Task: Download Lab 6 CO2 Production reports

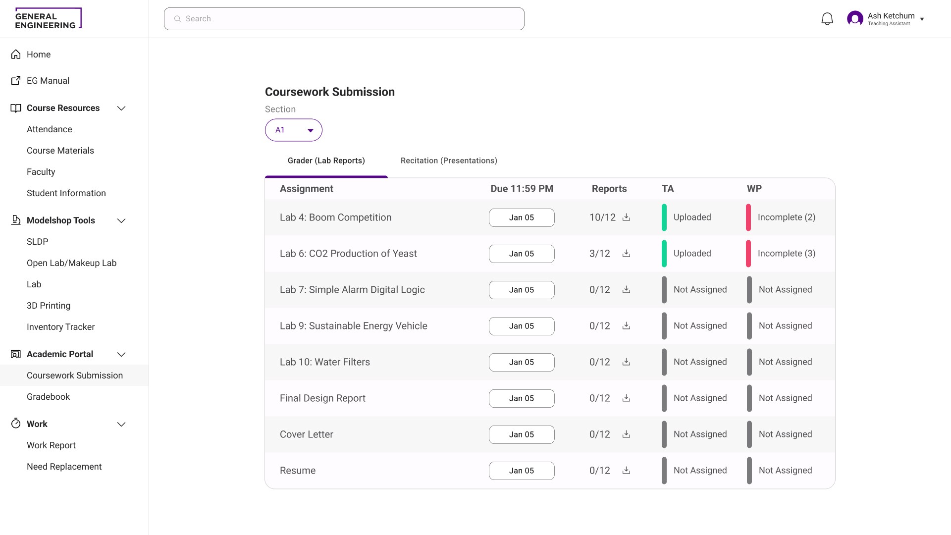Action: coord(626,254)
